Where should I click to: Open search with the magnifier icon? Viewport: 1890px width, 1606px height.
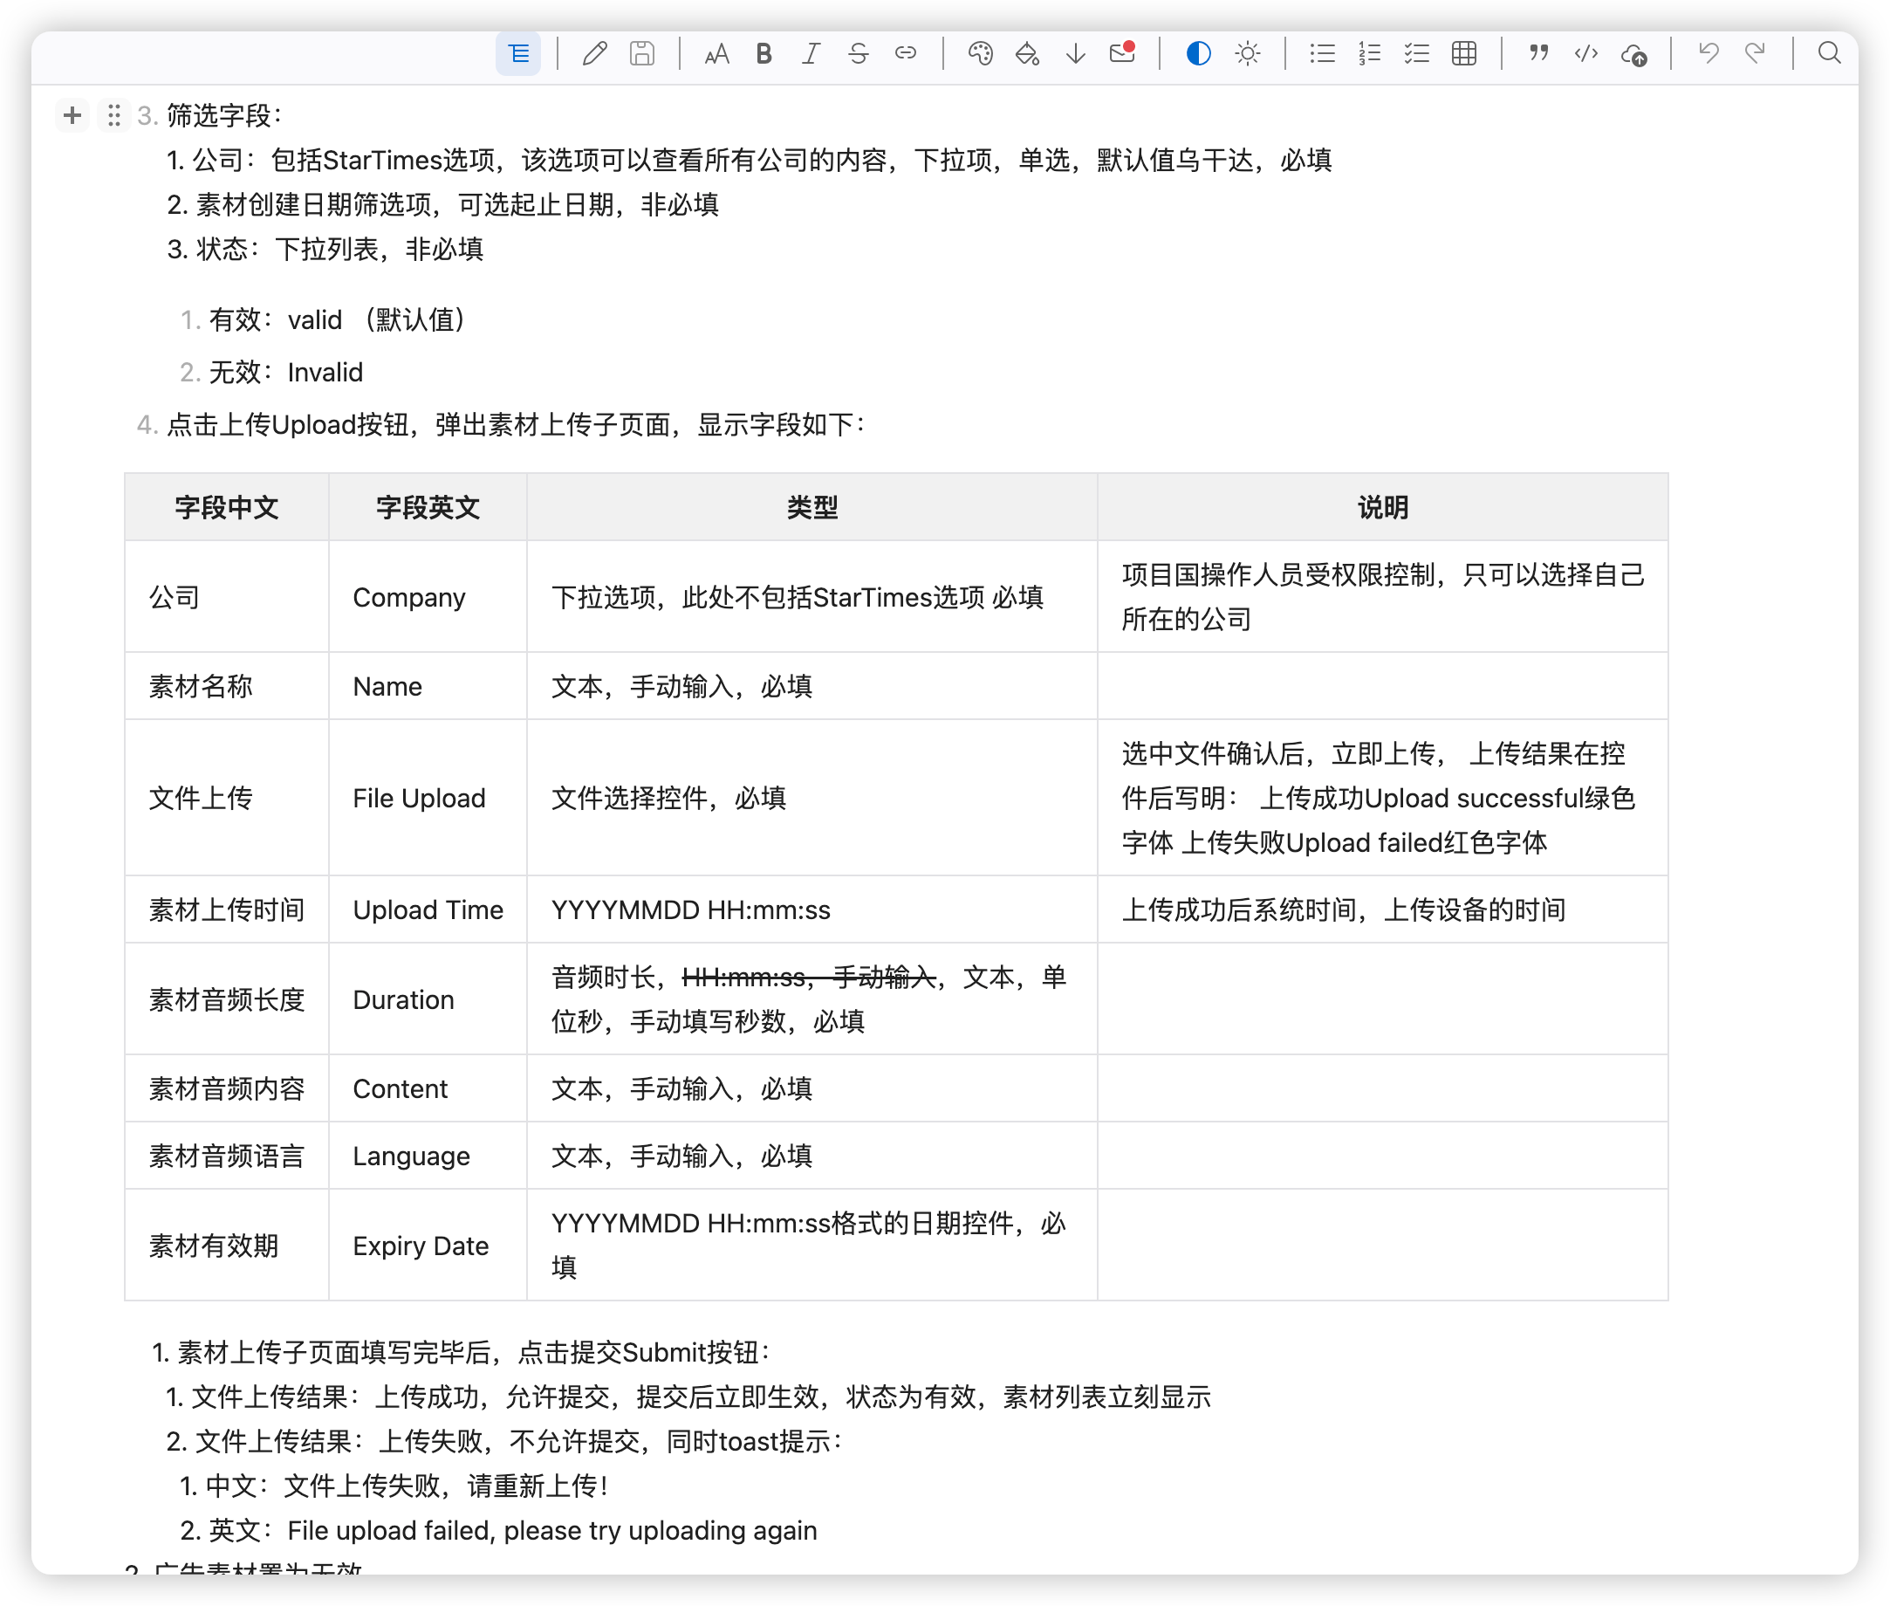point(1829,52)
